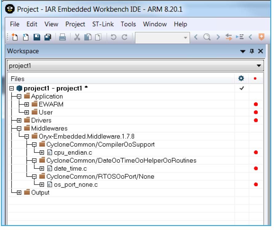Click the orange Replace arrows icon

coord(228,37)
